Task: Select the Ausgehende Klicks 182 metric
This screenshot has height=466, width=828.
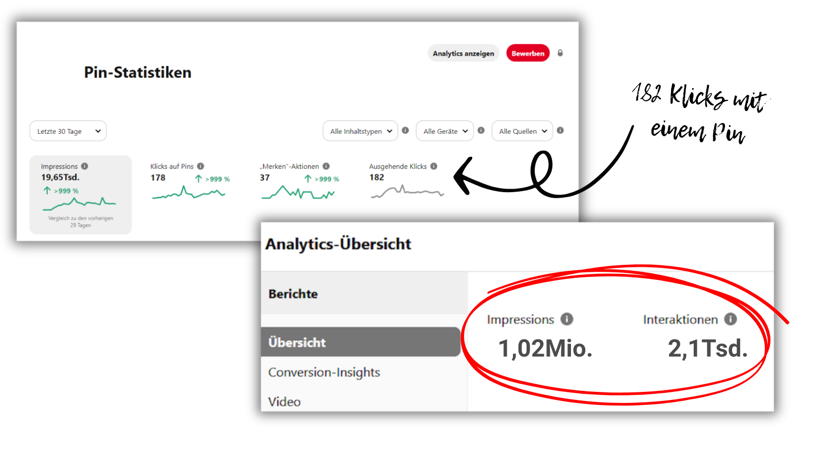Action: coord(406,181)
